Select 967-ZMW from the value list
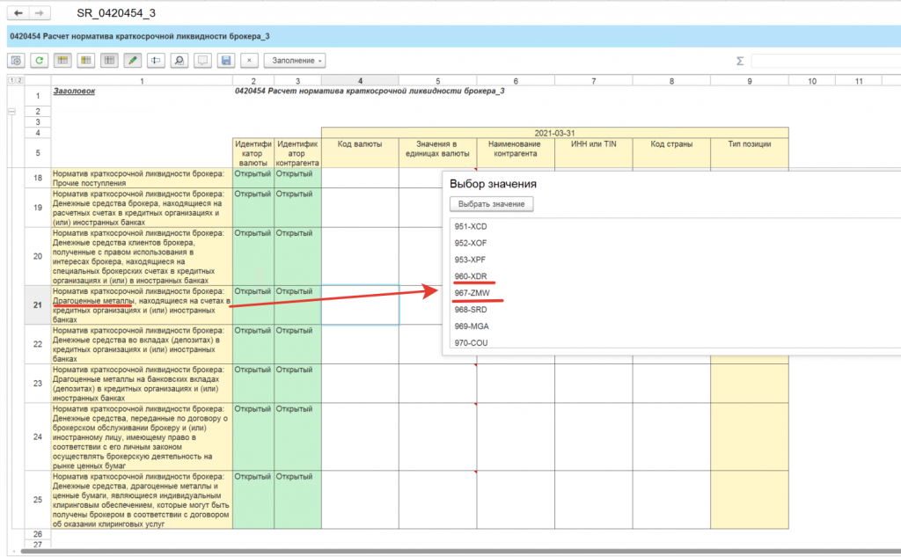901x557 pixels. point(472,292)
